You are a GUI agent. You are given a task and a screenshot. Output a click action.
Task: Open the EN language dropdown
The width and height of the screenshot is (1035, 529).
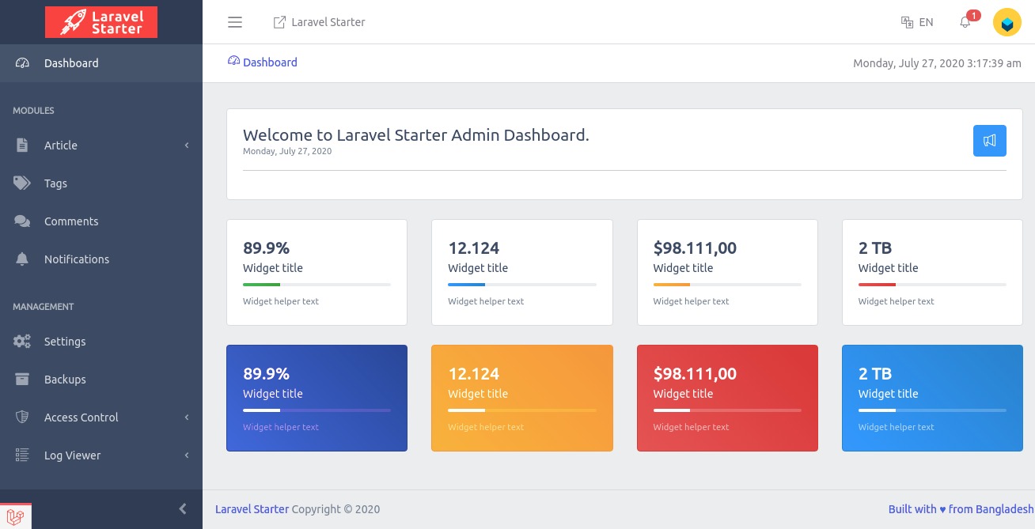(x=917, y=22)
